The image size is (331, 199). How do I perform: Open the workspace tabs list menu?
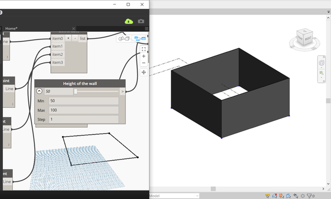(146, 28)
